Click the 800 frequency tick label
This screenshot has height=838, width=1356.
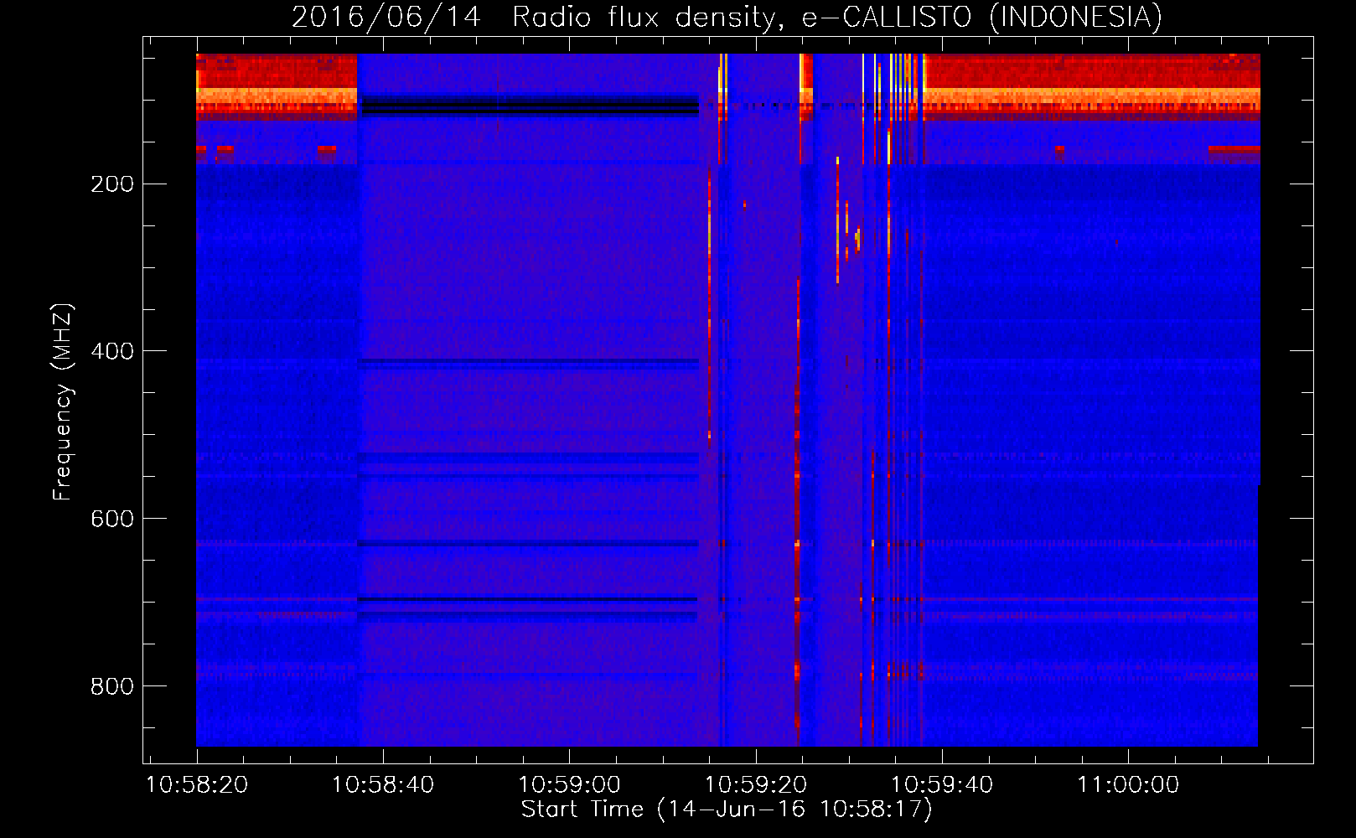coord(112,687)
